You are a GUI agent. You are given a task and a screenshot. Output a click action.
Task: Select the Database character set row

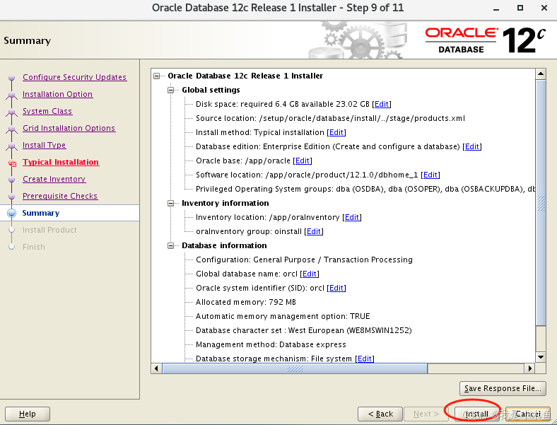pos(304,330)
